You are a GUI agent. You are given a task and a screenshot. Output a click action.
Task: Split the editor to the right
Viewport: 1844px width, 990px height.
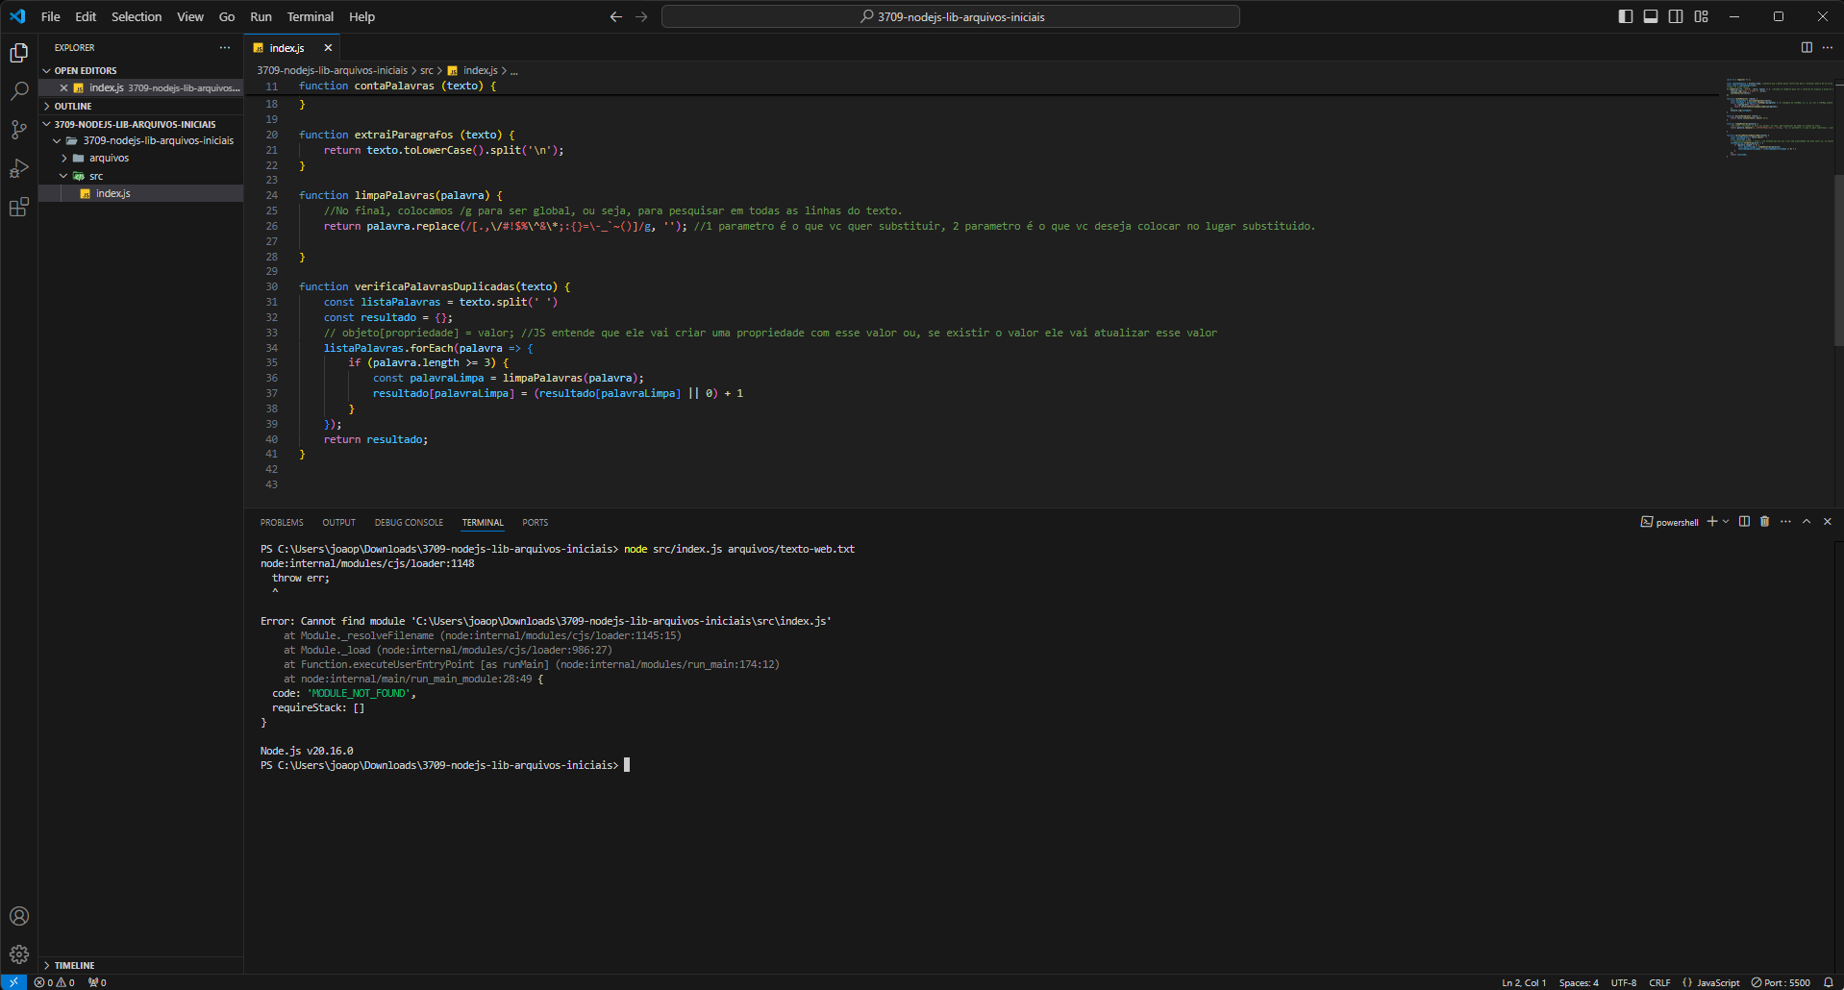[x=1807, y=47]
